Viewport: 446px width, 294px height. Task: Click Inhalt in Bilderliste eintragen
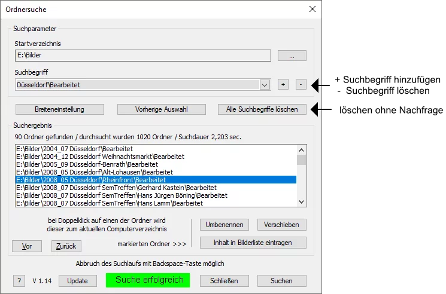coord(252,243)
